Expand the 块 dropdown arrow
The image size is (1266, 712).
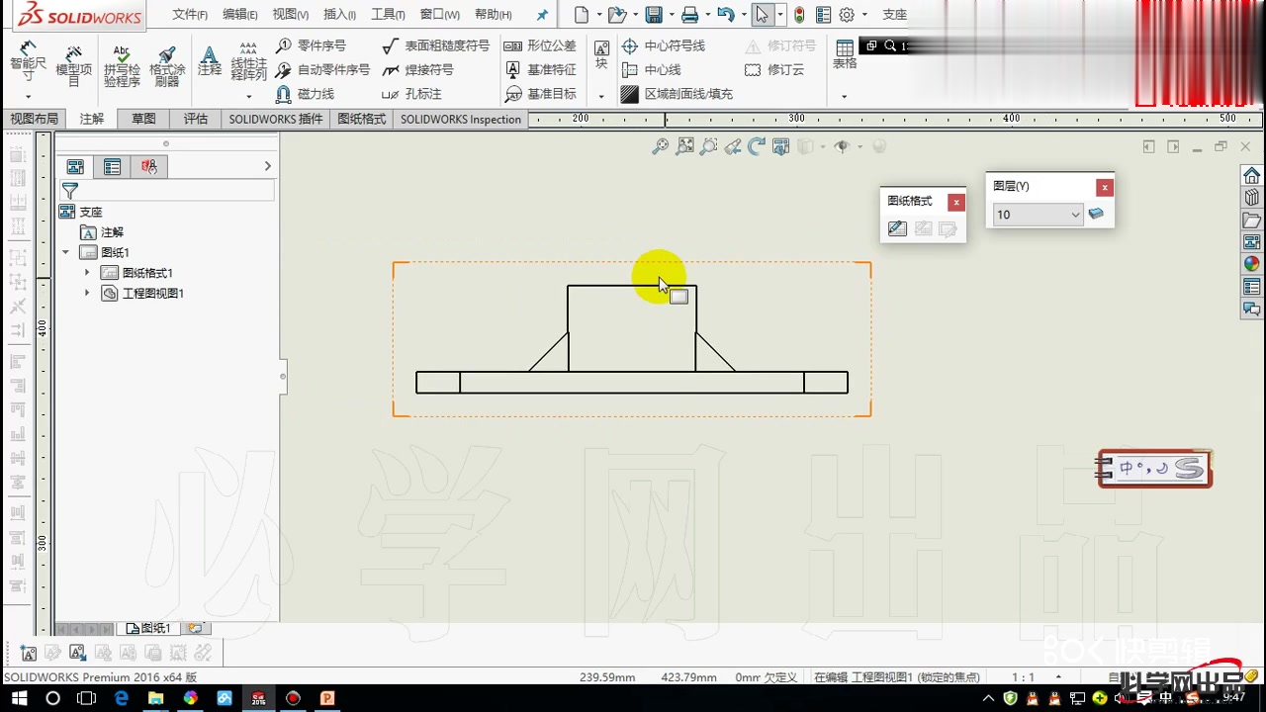click(x=601, y=96)
